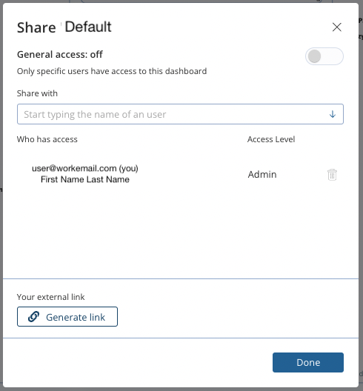The image size is (363, 391).
Task: Focus the "Start typing the name" field
Action: click(x=180, y=114)
